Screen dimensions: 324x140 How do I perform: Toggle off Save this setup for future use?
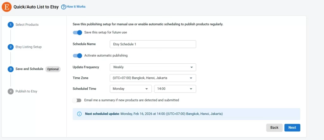[x=77, y=32]
